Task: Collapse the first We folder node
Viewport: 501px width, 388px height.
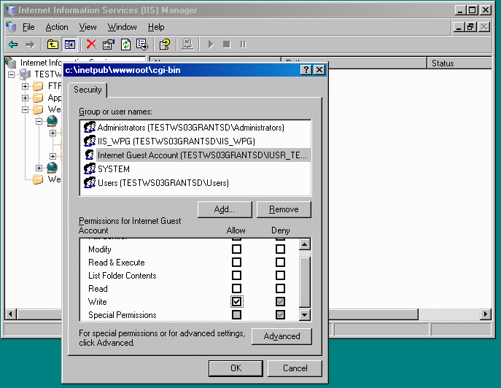Action: tap(25, 109)
